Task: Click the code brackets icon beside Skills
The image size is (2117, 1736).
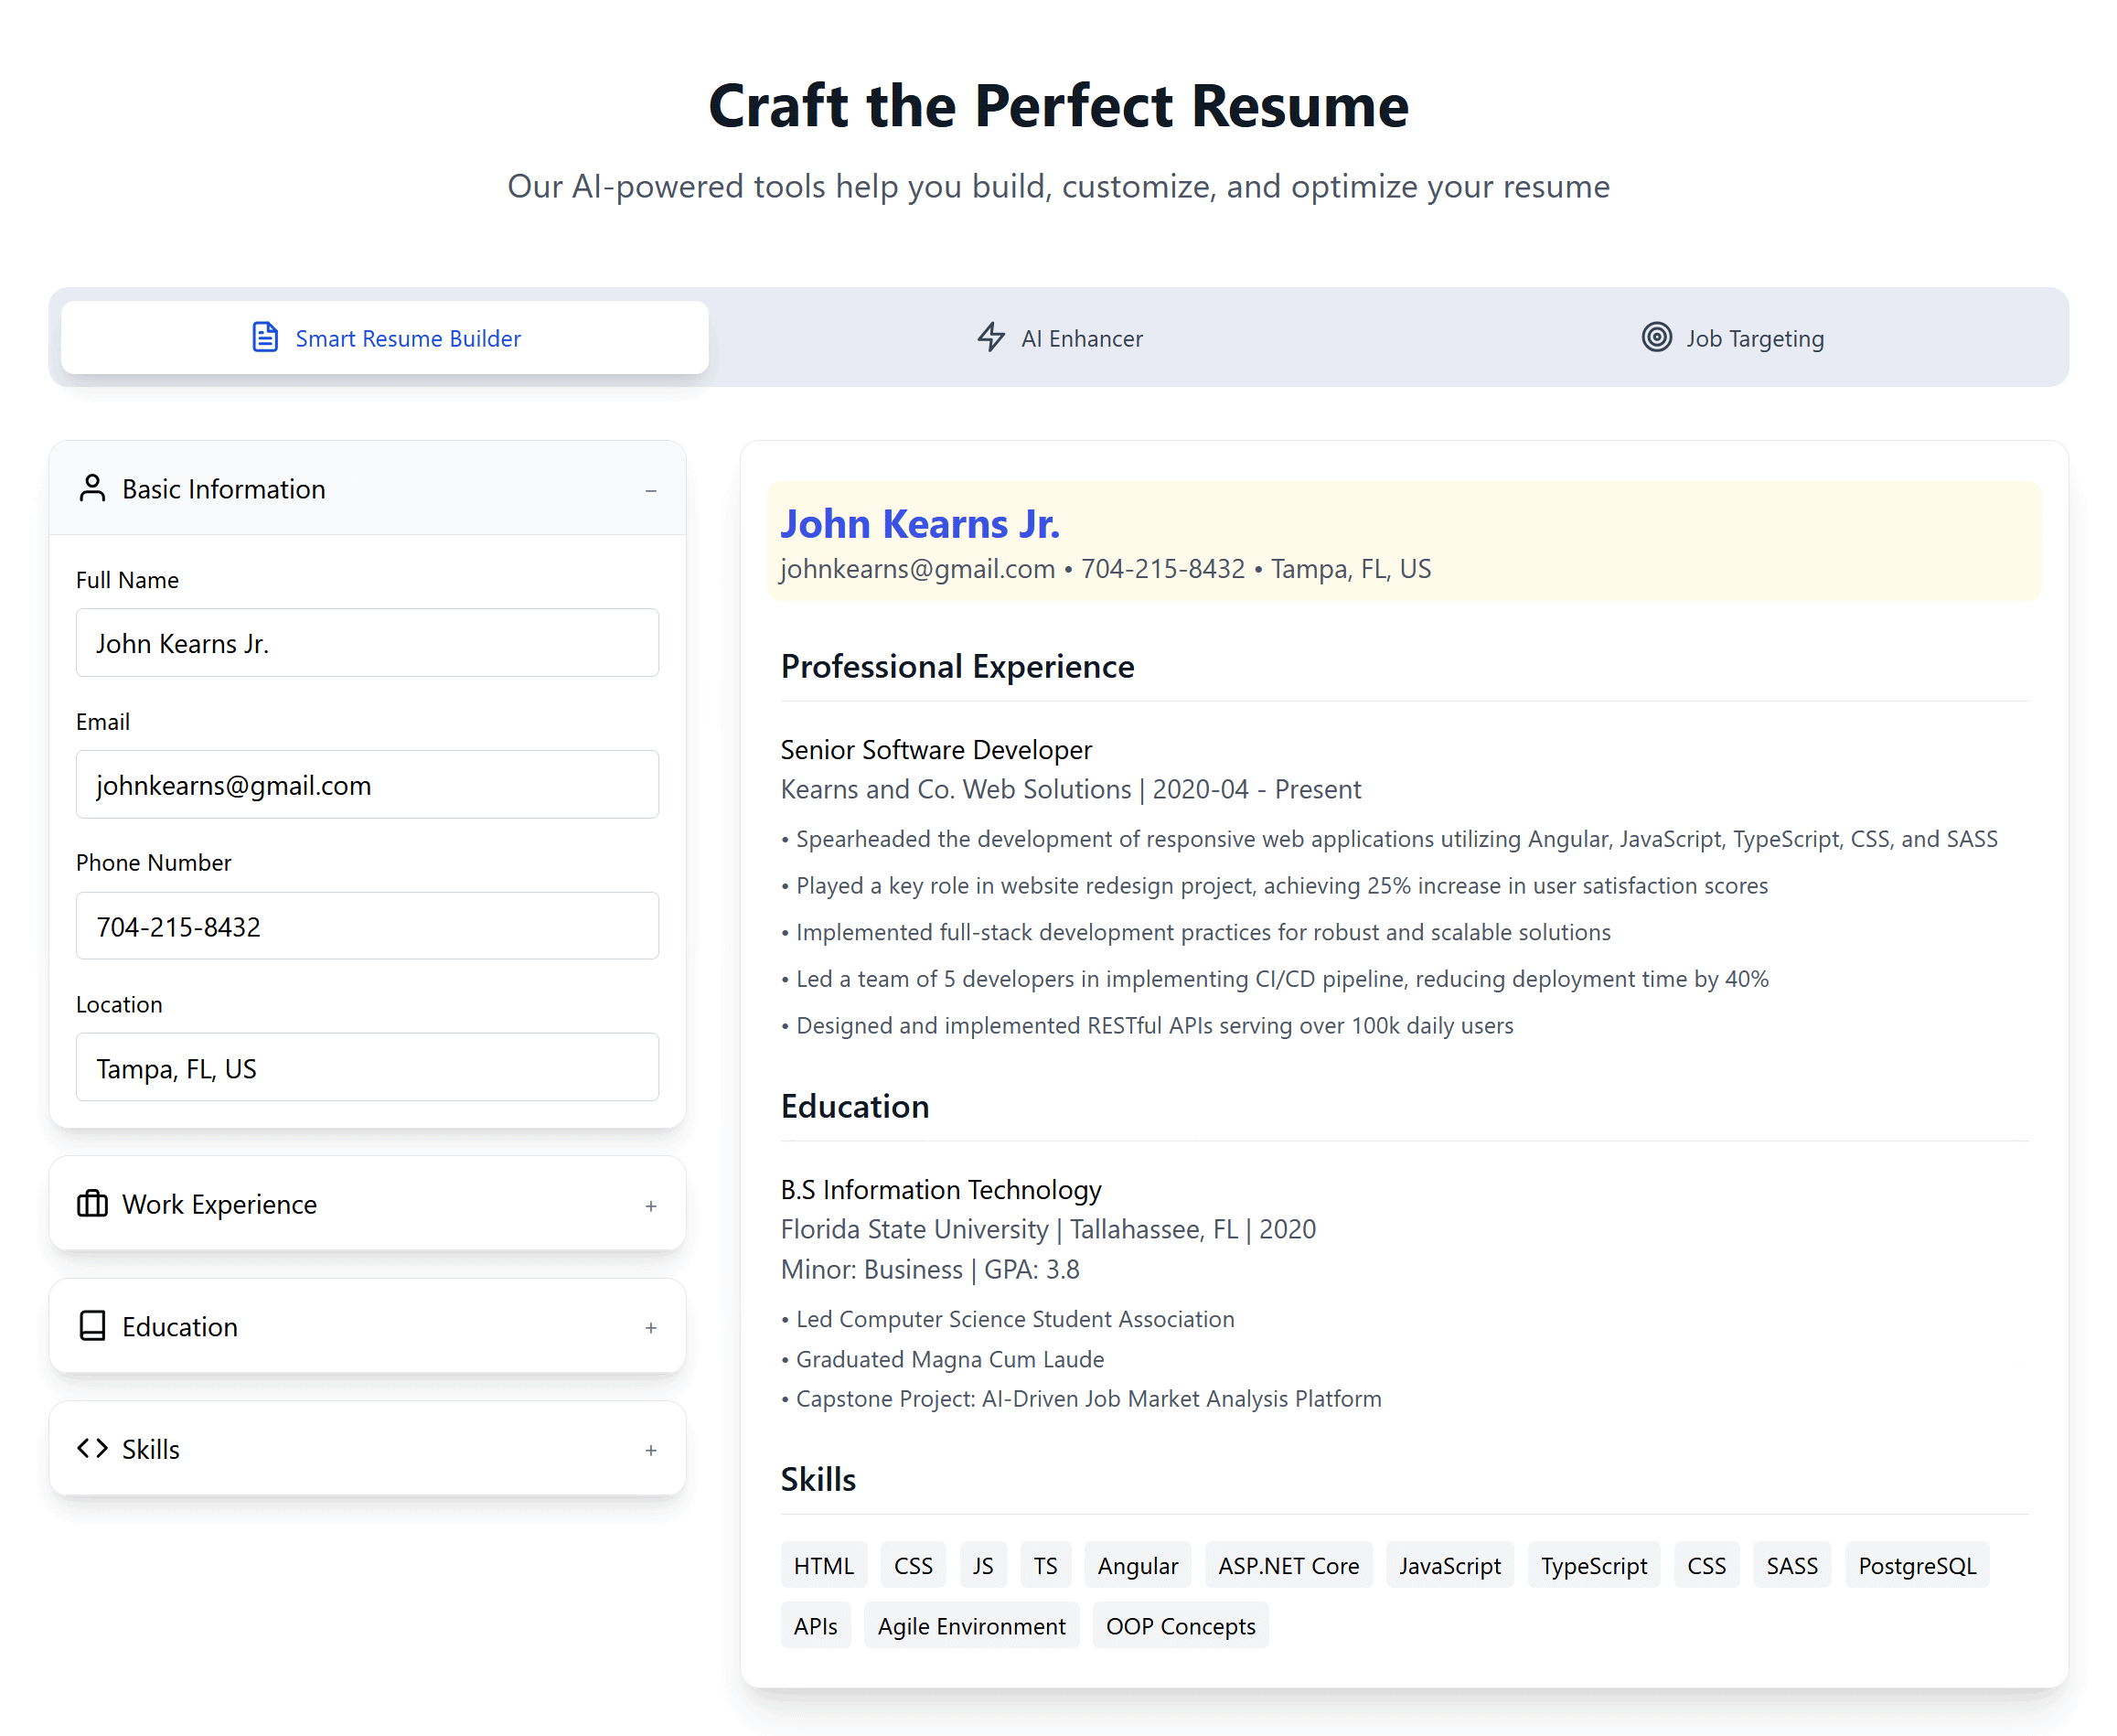Action: coord(92,1449)
